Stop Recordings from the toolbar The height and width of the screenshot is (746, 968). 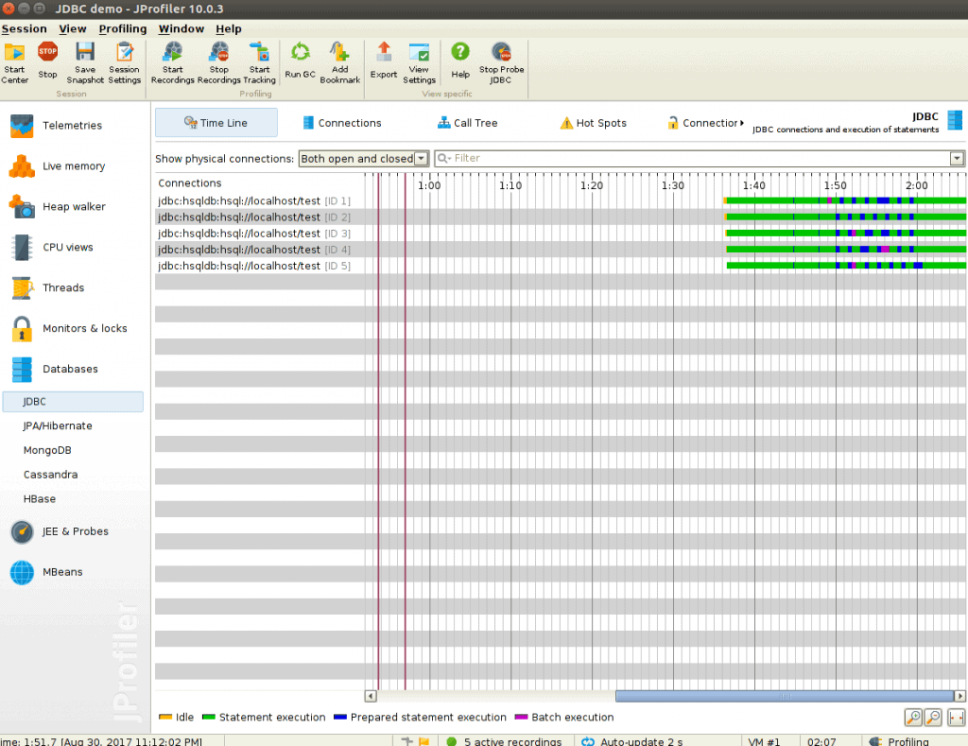point(218,63)
